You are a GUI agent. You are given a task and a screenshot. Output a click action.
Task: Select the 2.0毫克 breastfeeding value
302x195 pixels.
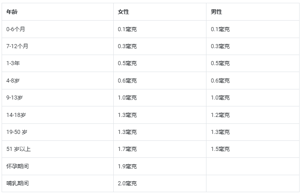tap(127, 183)
